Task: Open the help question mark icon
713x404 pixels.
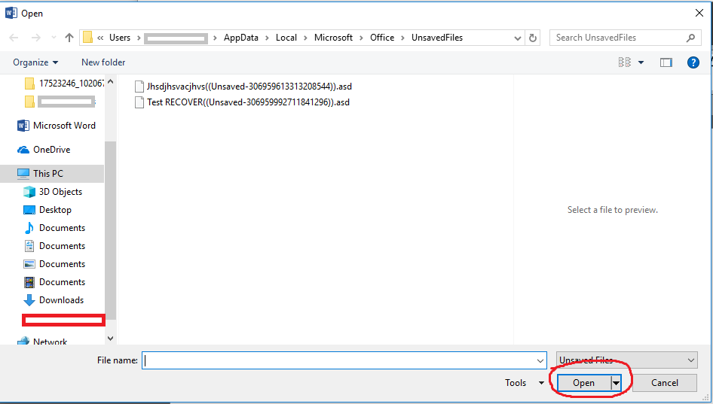Action: click(693, 62)
